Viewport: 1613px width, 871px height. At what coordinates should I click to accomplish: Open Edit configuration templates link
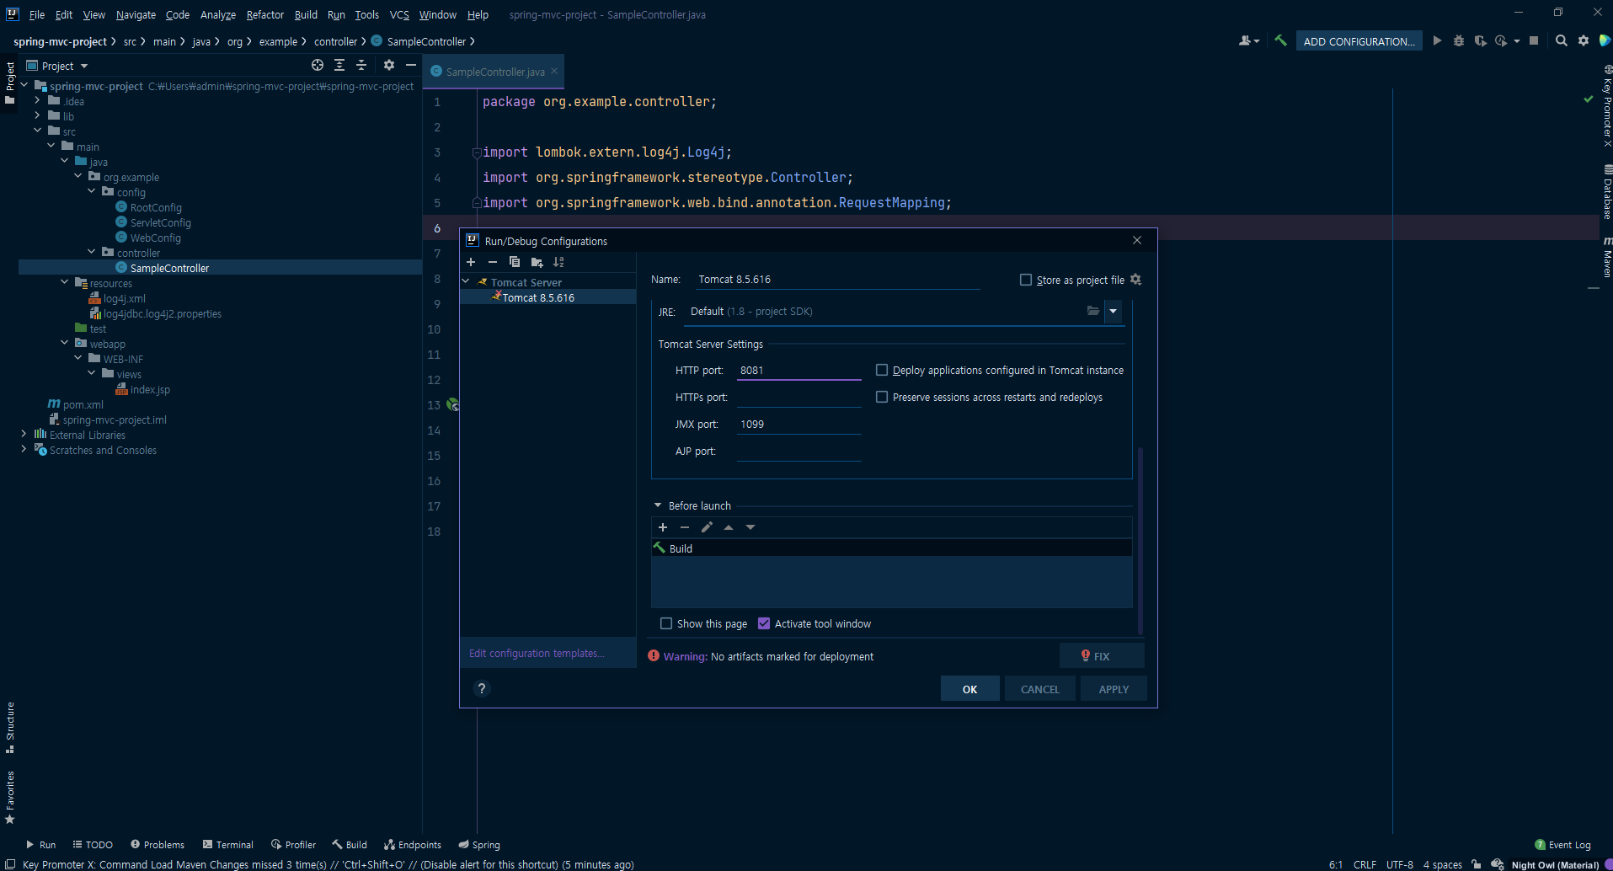537,653
